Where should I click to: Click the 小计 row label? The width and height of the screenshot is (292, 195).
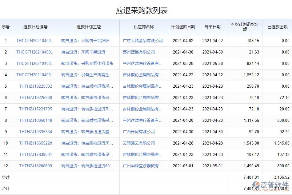[x=6, y=177]
